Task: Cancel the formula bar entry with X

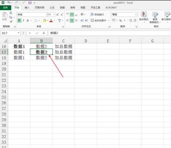Action: 30,33
